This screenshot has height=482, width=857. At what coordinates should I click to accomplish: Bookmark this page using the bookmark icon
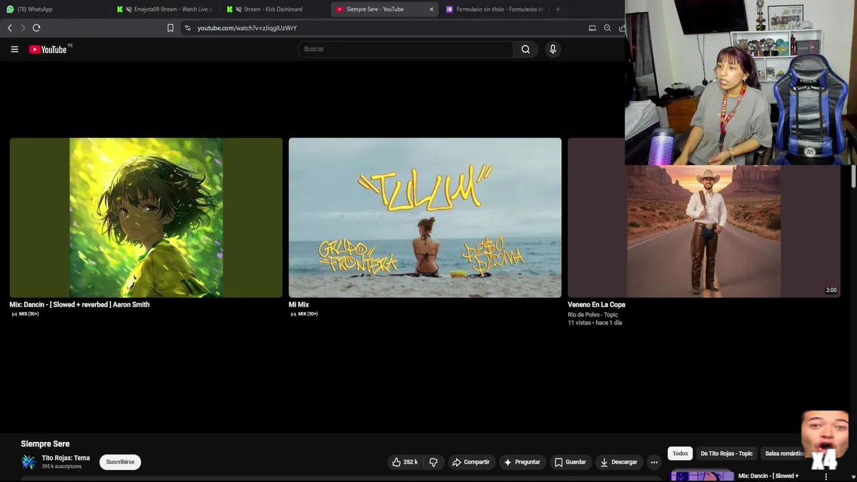pos(170,28)
